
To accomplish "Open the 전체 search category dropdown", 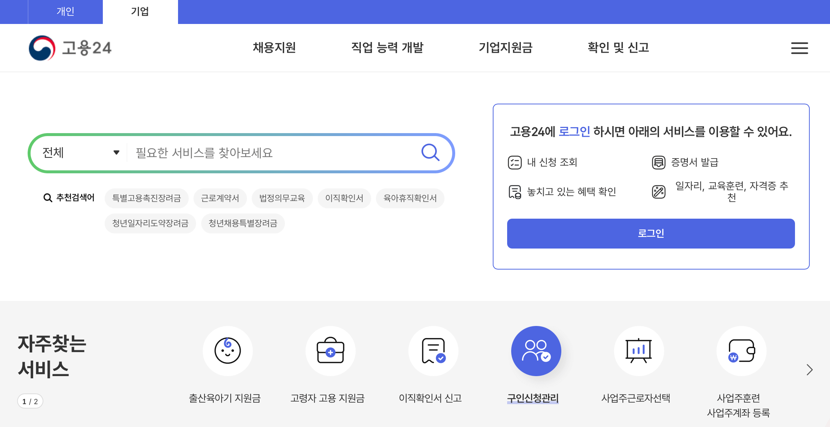I will [77, 152].
